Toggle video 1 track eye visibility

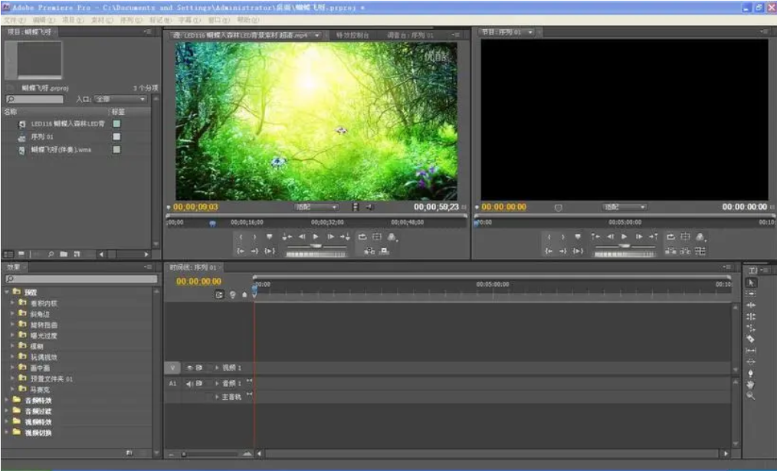coord(189,368)
